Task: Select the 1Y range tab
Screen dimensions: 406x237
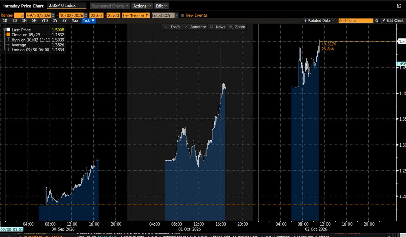Action: tap(55, 21)
